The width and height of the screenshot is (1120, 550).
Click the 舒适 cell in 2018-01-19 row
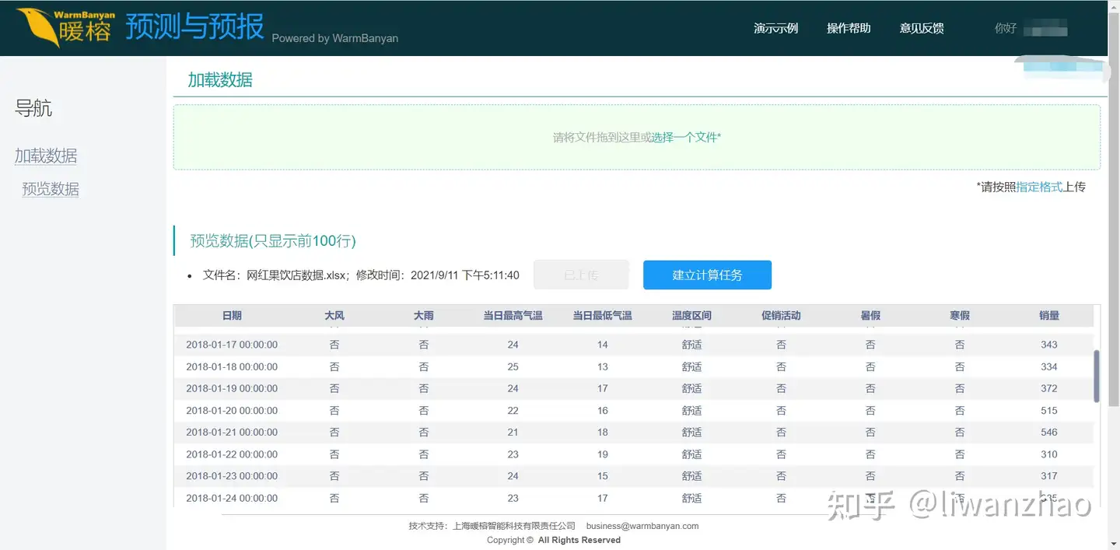click(692, 388)
